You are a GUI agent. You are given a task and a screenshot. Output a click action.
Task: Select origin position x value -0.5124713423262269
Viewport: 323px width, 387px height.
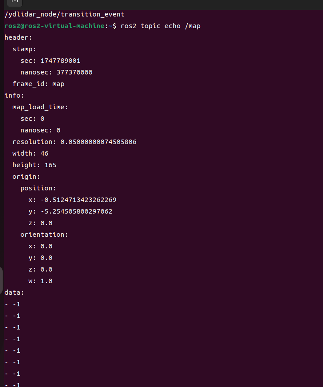[x=78, y=200]
